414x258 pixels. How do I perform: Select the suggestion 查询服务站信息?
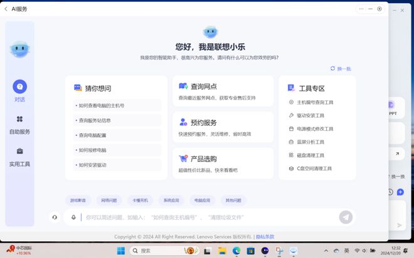(117, 120)
